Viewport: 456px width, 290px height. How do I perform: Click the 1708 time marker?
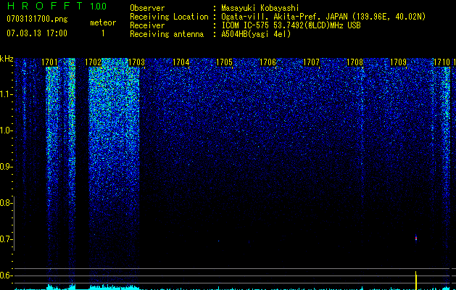[x=355, y=62]
